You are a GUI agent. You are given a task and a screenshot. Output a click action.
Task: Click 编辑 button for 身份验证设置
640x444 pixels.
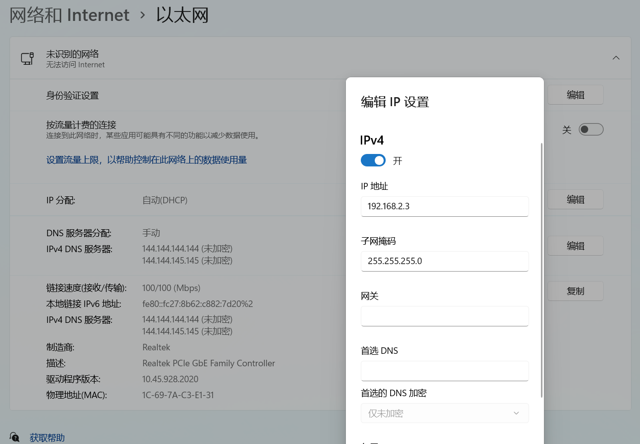575,95
